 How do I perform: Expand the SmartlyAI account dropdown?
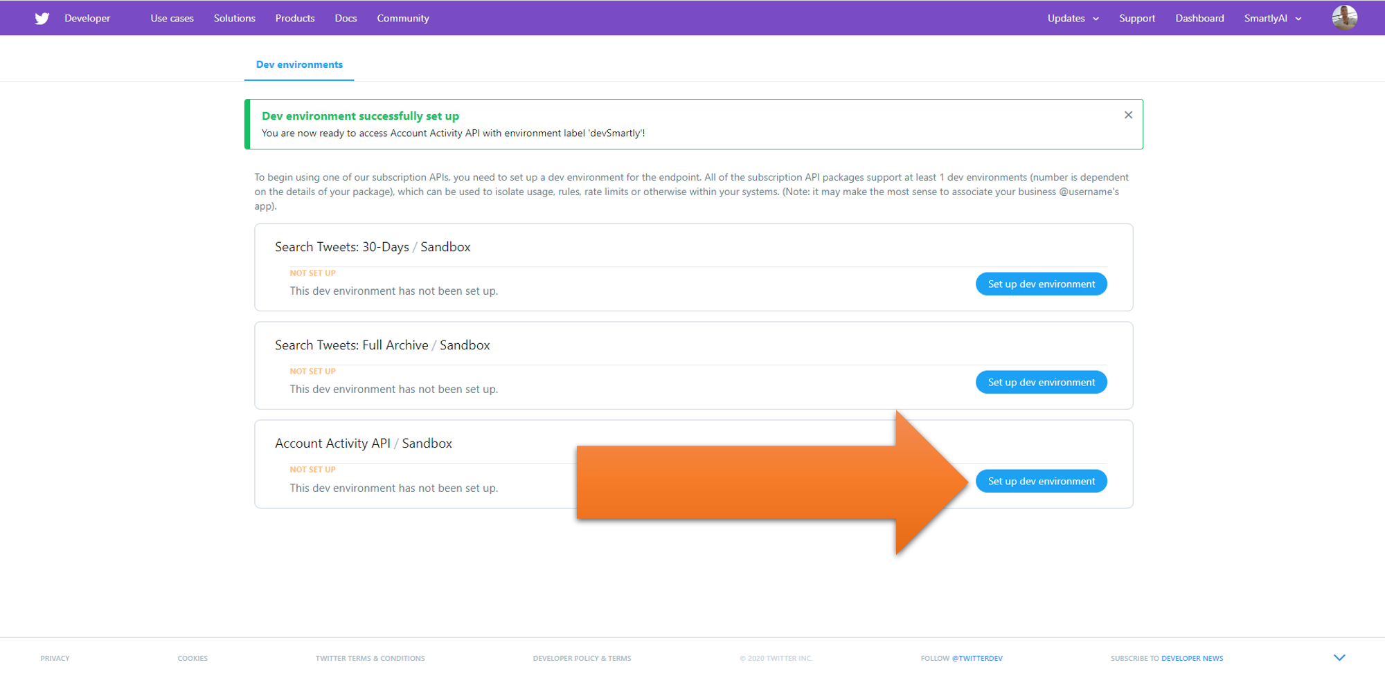click(x=1273, y=19)
